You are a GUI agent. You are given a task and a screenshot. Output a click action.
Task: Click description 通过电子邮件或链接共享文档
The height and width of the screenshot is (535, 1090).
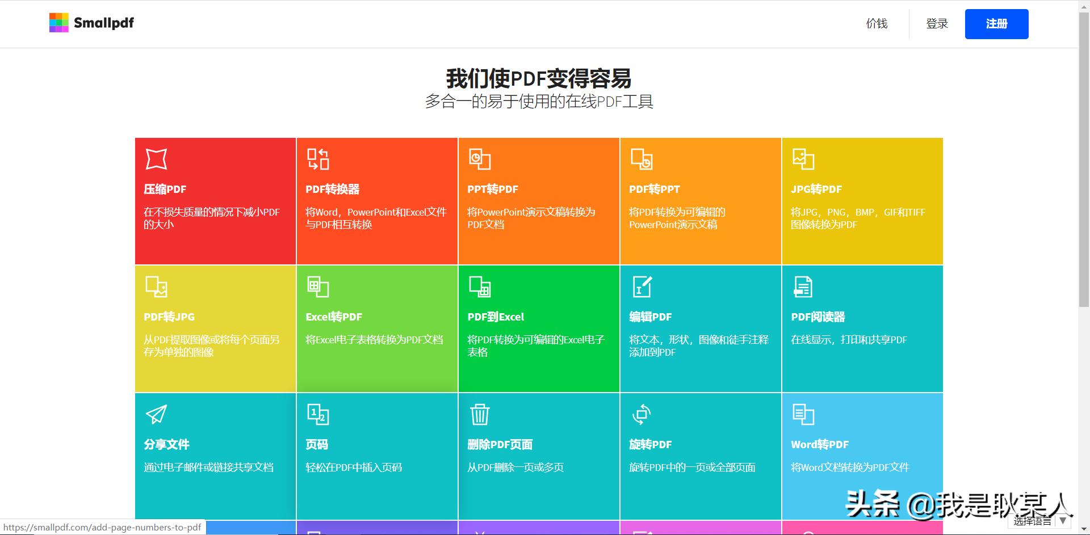click(x=208, y=467)
